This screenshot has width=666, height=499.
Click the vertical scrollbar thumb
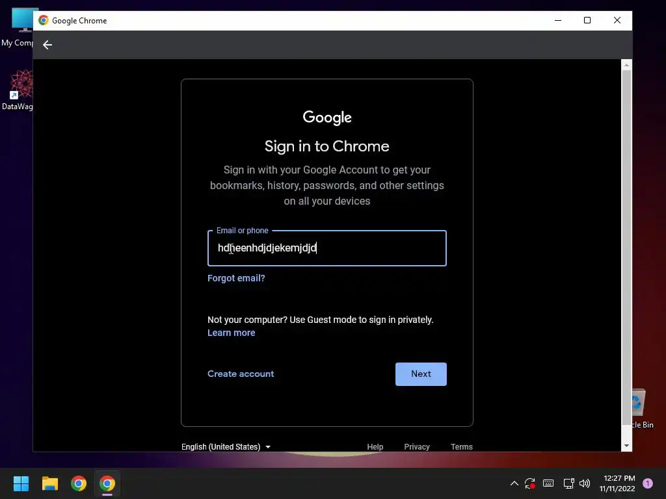coord(626,247)
